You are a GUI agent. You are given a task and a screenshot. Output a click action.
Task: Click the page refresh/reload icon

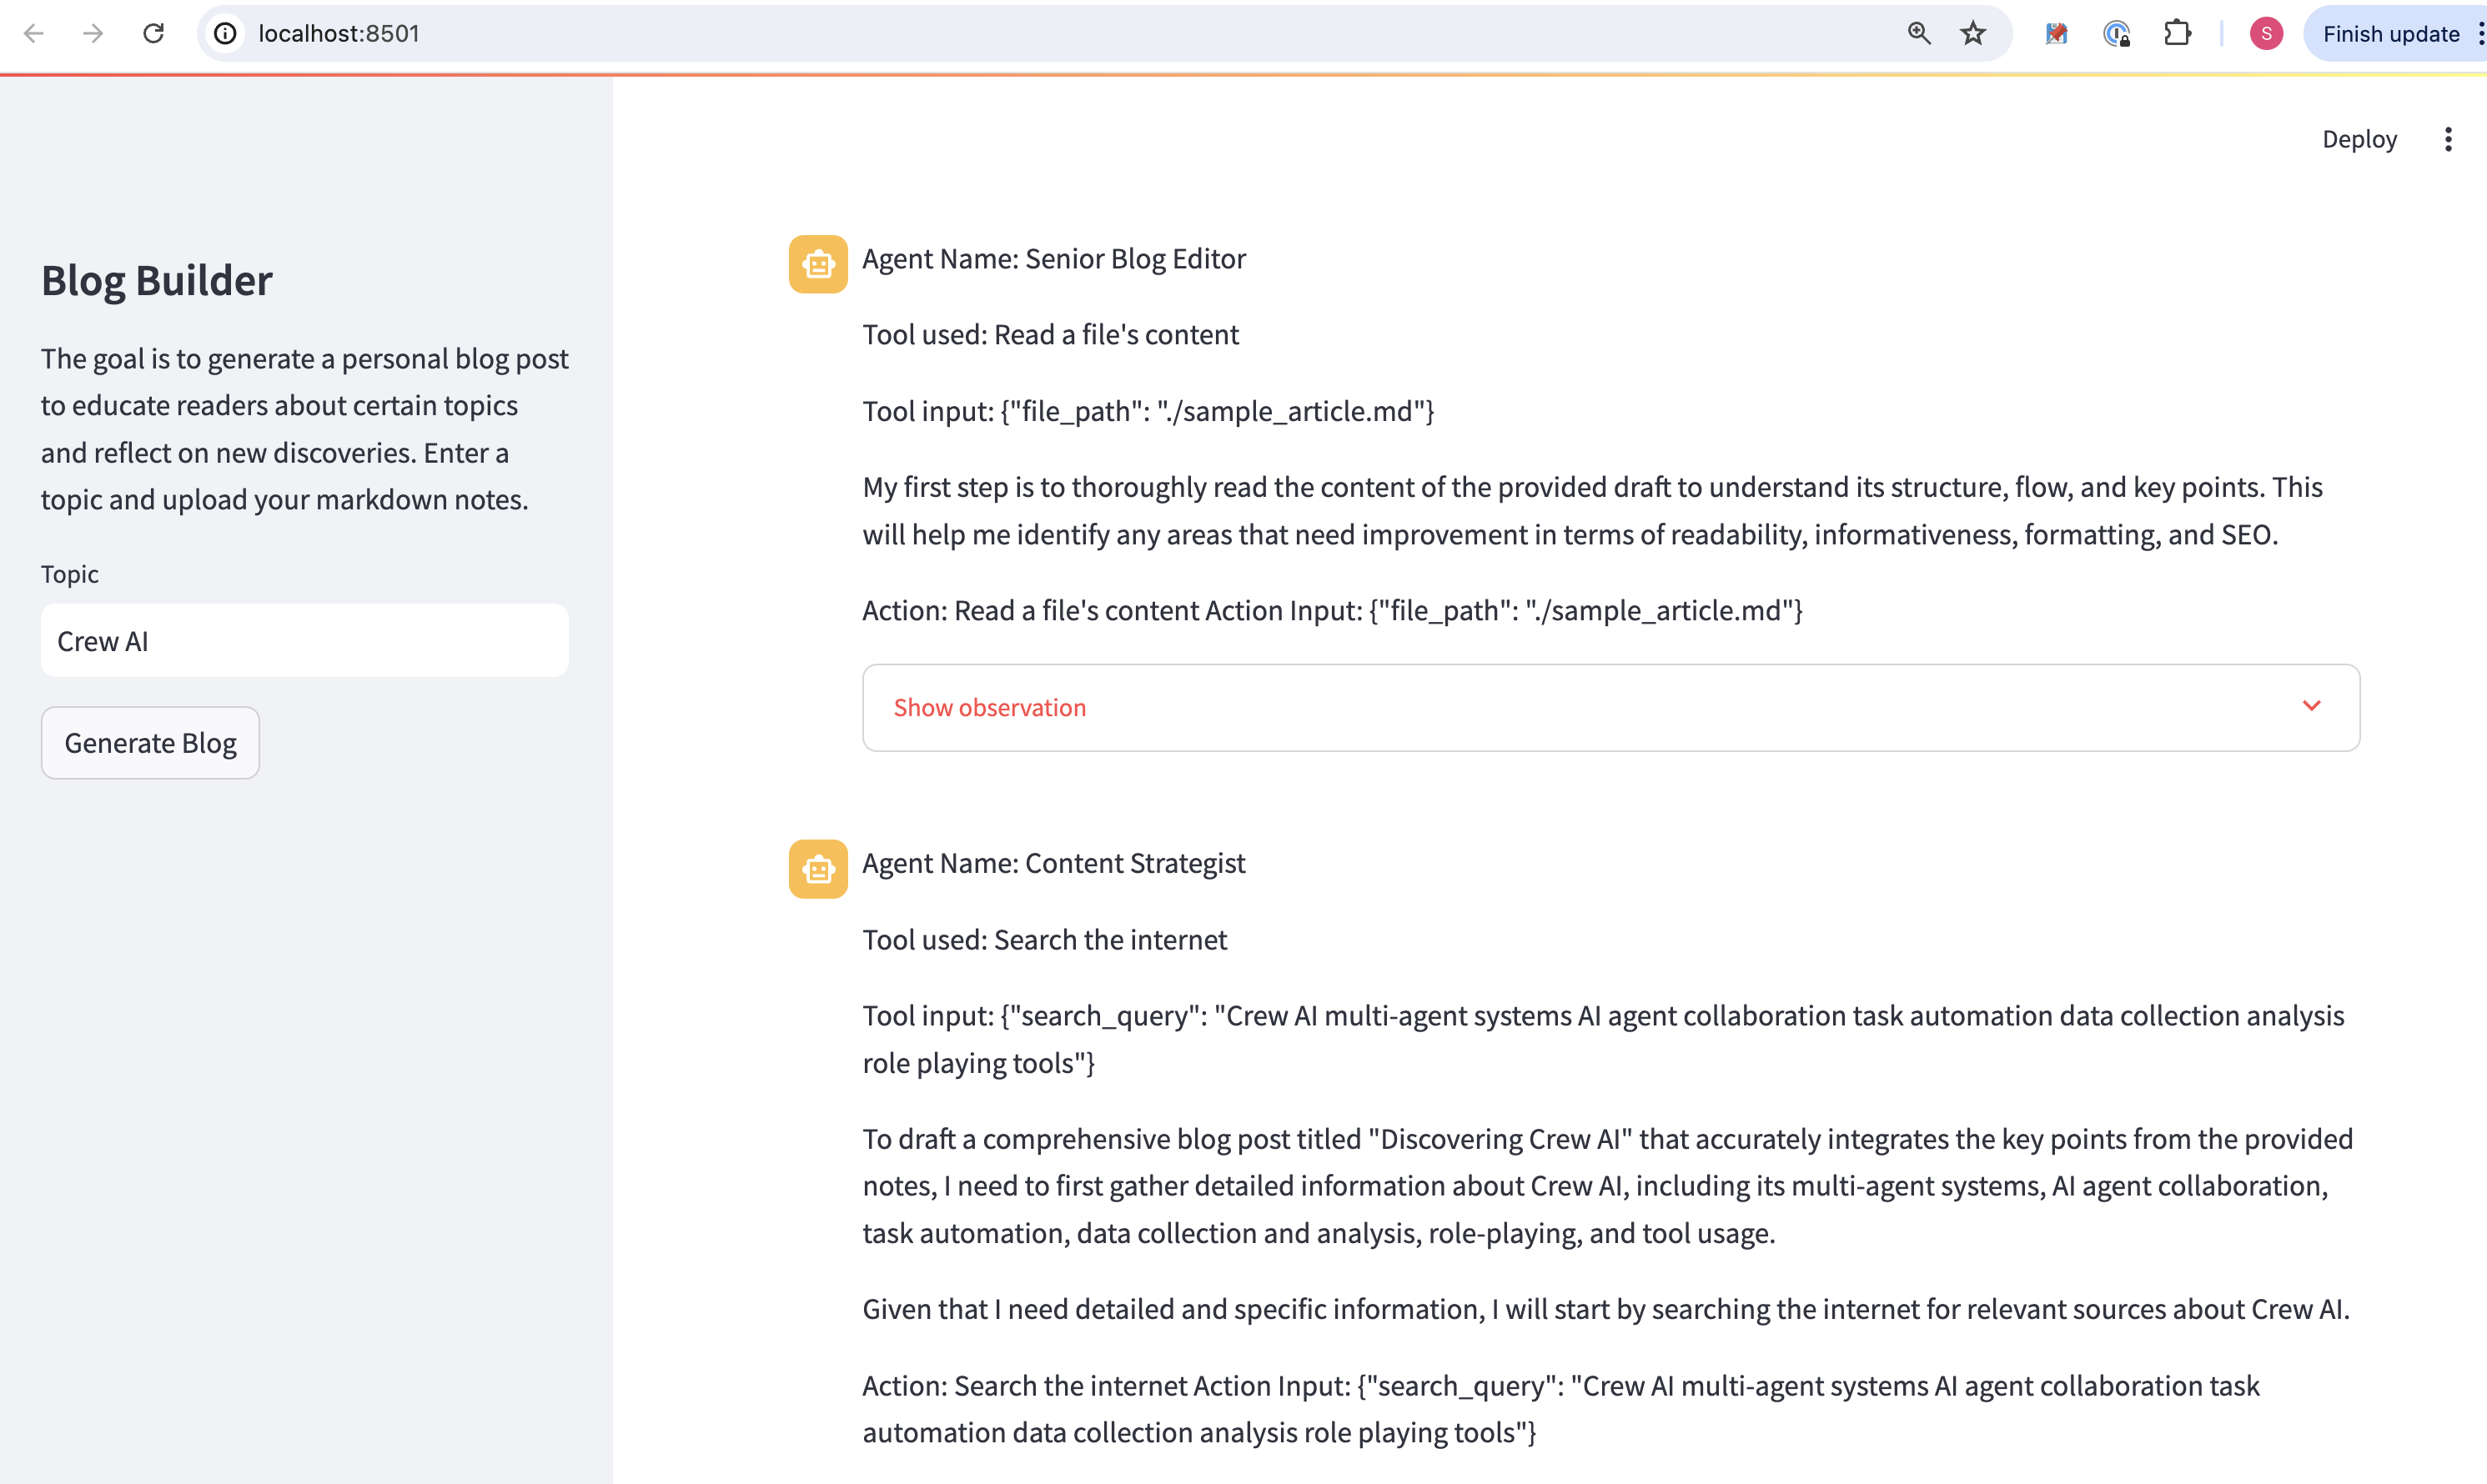[x=153, y=32]
